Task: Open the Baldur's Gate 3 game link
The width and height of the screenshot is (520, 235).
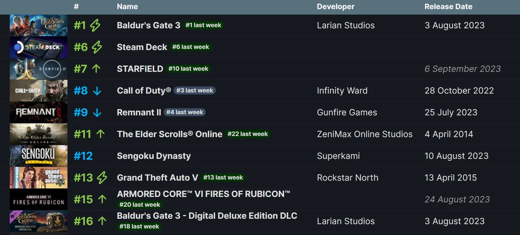Action: 148,26
